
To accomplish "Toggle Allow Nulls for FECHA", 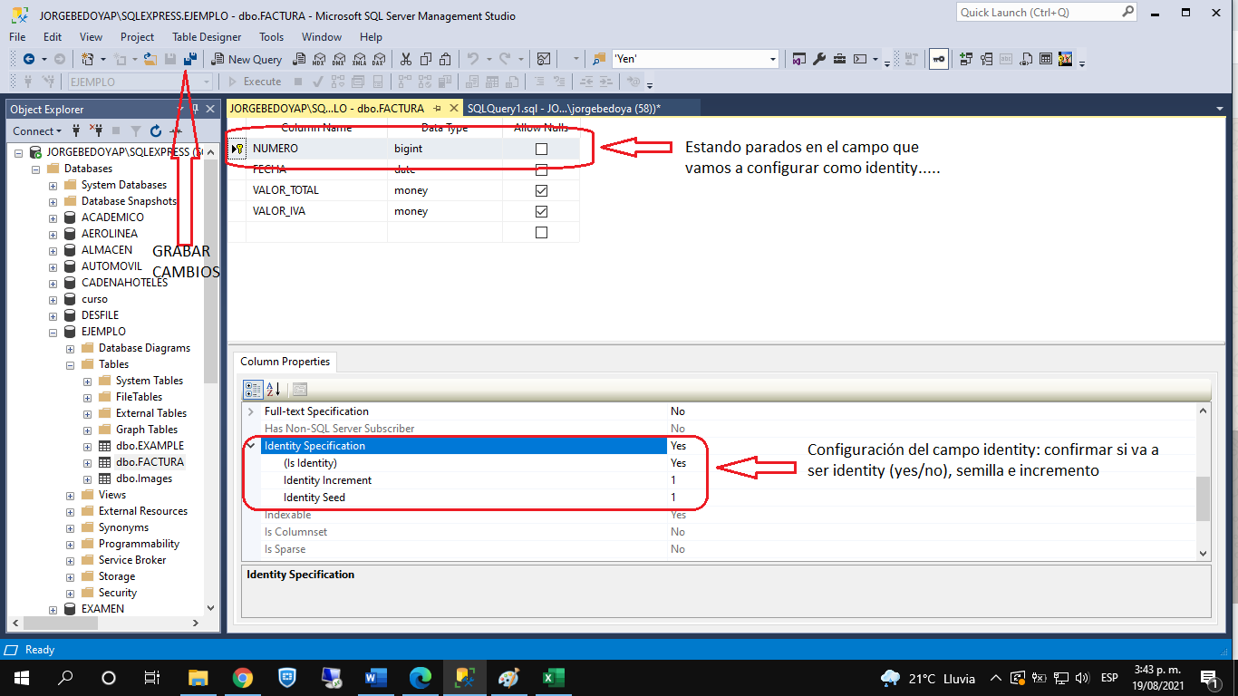I will (542, 169).
